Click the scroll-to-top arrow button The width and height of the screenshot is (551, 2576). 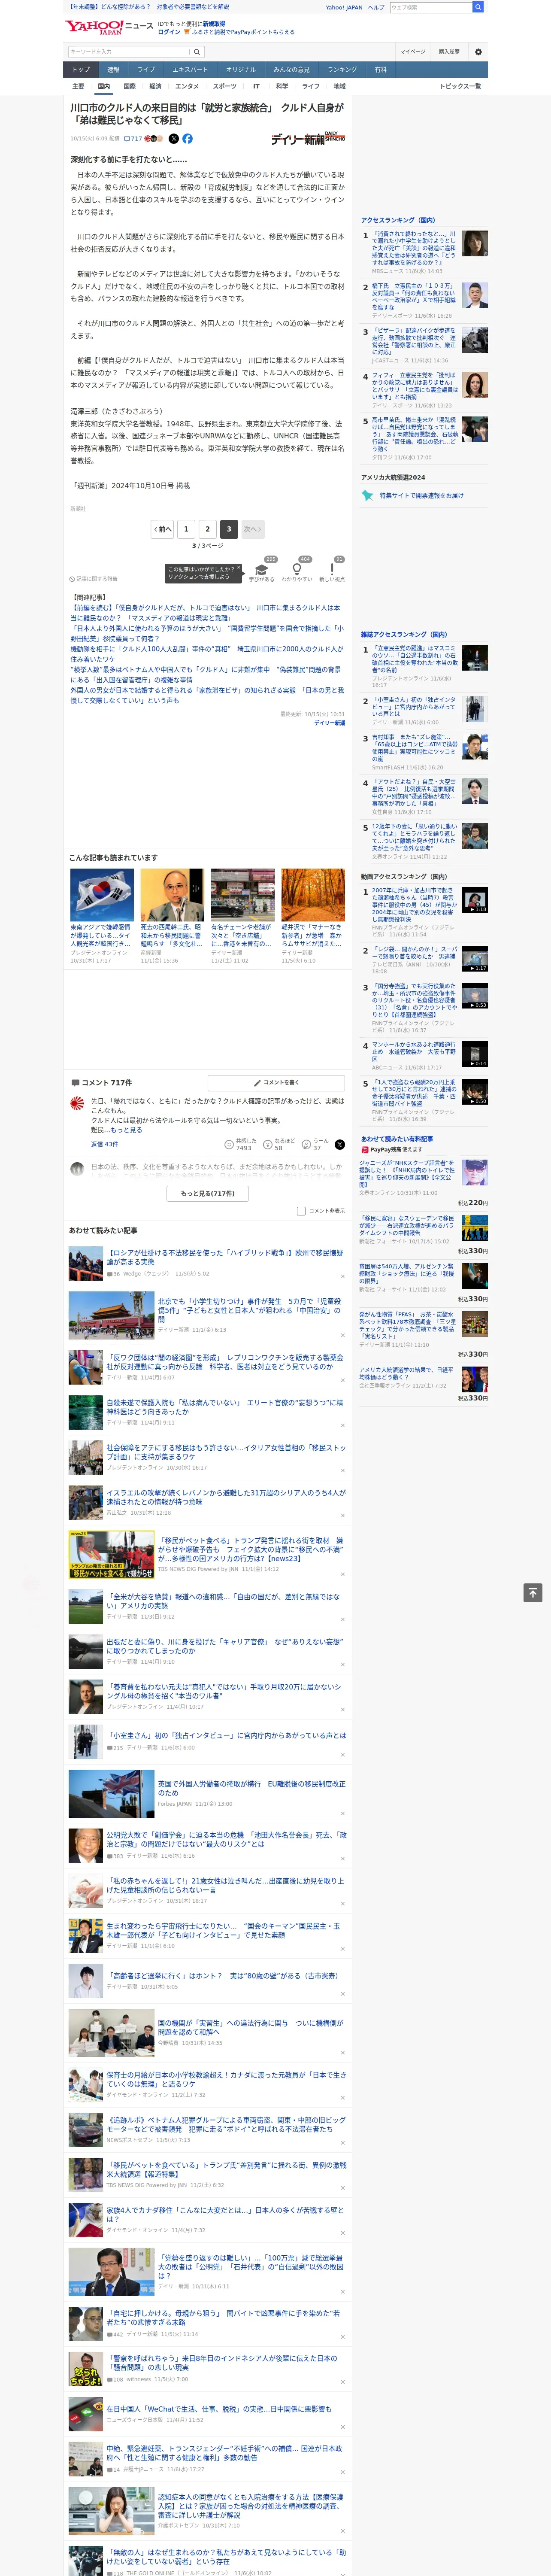pyautogui.click(x=533, y=1593)
